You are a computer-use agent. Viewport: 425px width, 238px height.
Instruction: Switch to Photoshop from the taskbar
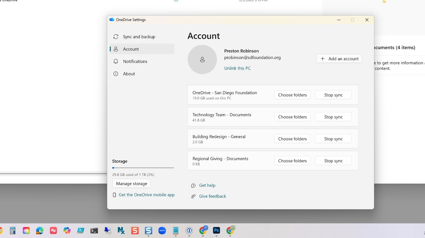(x=217, y=231)
